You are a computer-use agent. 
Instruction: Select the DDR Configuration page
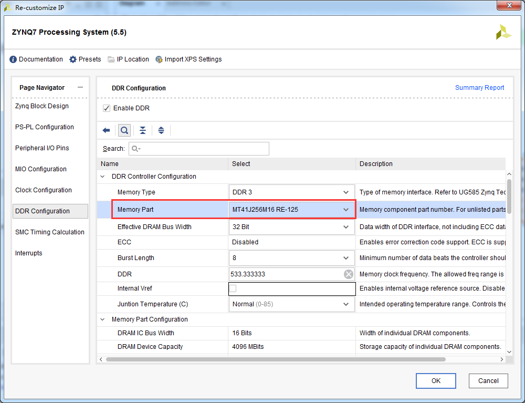pyautogui.click(x=50, y=211)
